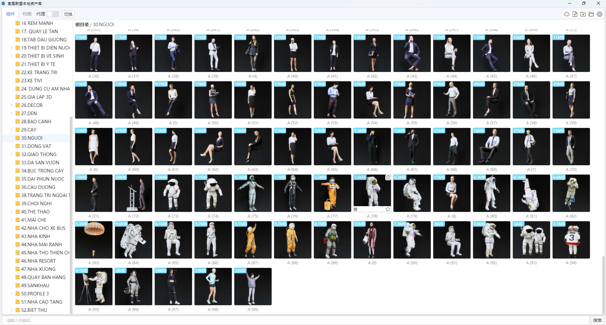Toggle the 代理 proxy switch
Viewport: 606px width, 325px height.
pos(52,14)
